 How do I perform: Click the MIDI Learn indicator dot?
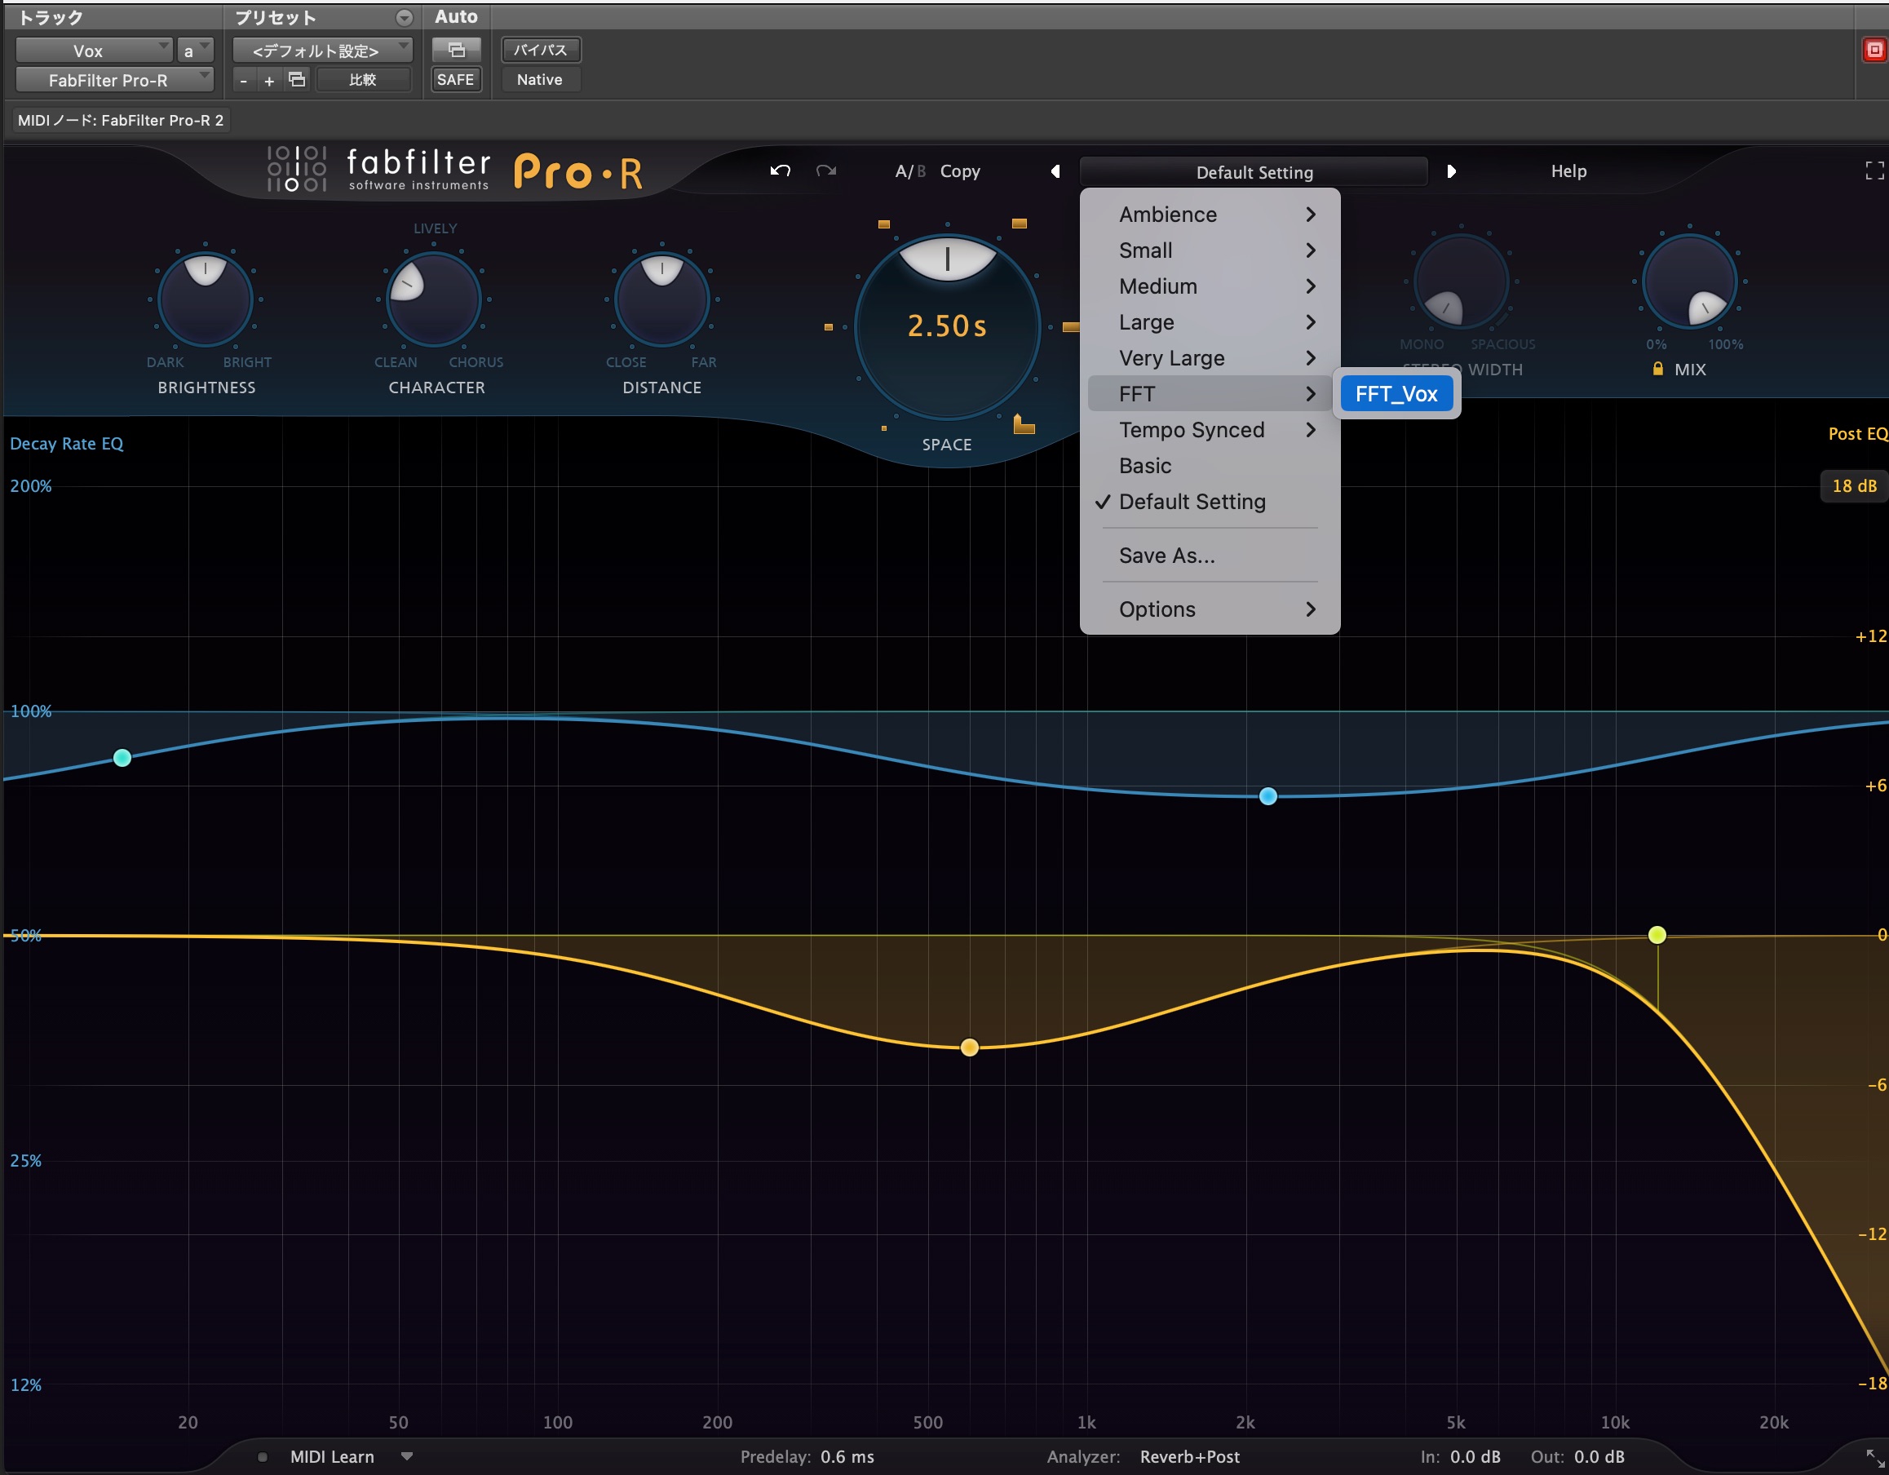[x=263, y=1457]
